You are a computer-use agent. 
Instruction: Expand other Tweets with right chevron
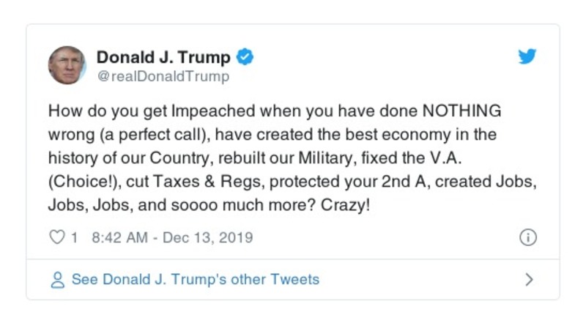(x=529, y=280)
